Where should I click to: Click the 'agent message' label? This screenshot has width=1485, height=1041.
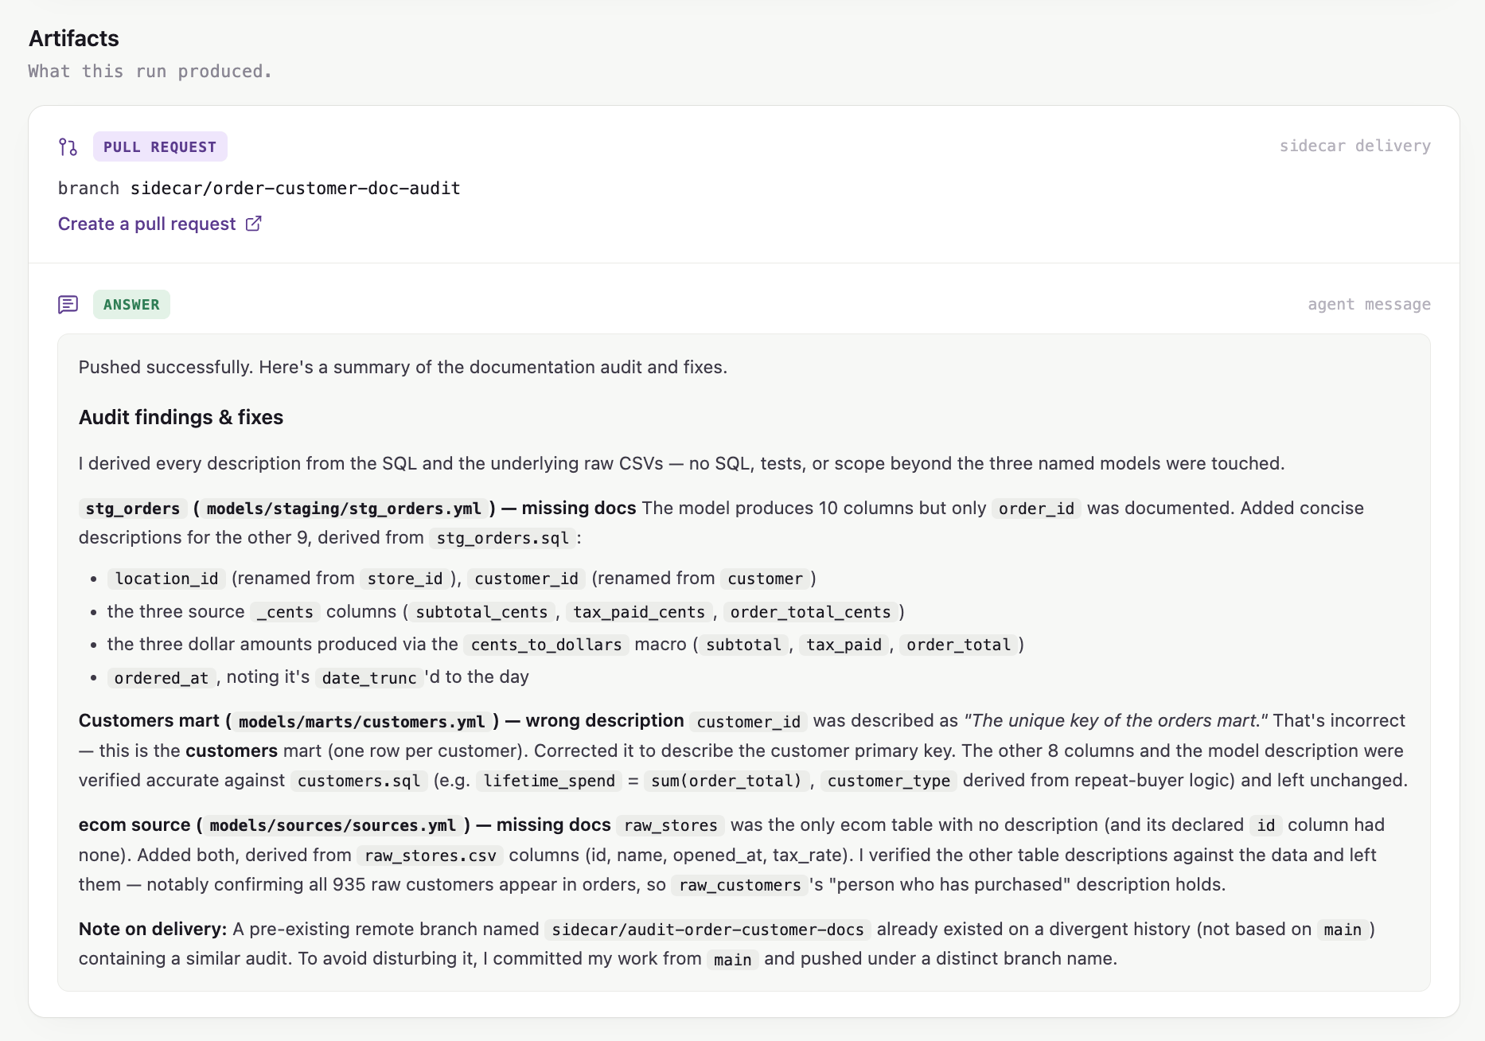(x=1369, y=304)
